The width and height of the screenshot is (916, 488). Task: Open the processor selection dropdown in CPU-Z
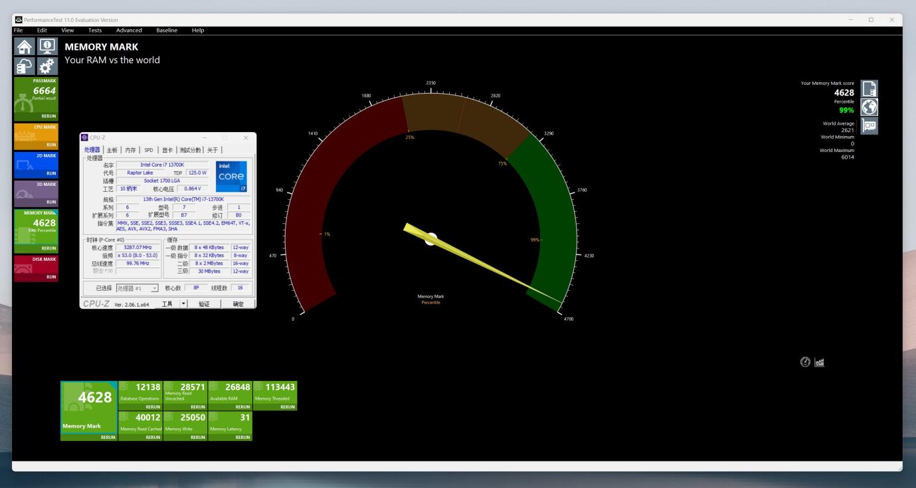pyautogui.click(x=137, y=288)
